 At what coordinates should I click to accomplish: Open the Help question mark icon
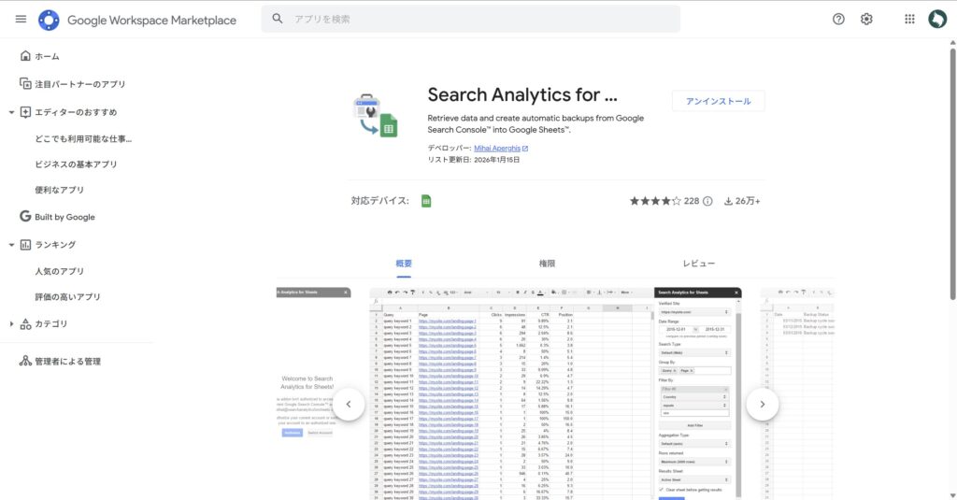838,19
